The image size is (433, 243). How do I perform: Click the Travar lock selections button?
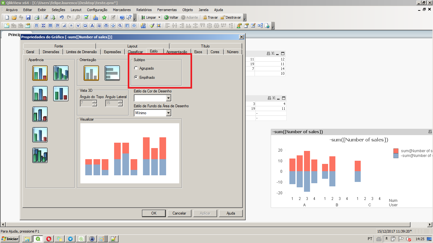210,17
